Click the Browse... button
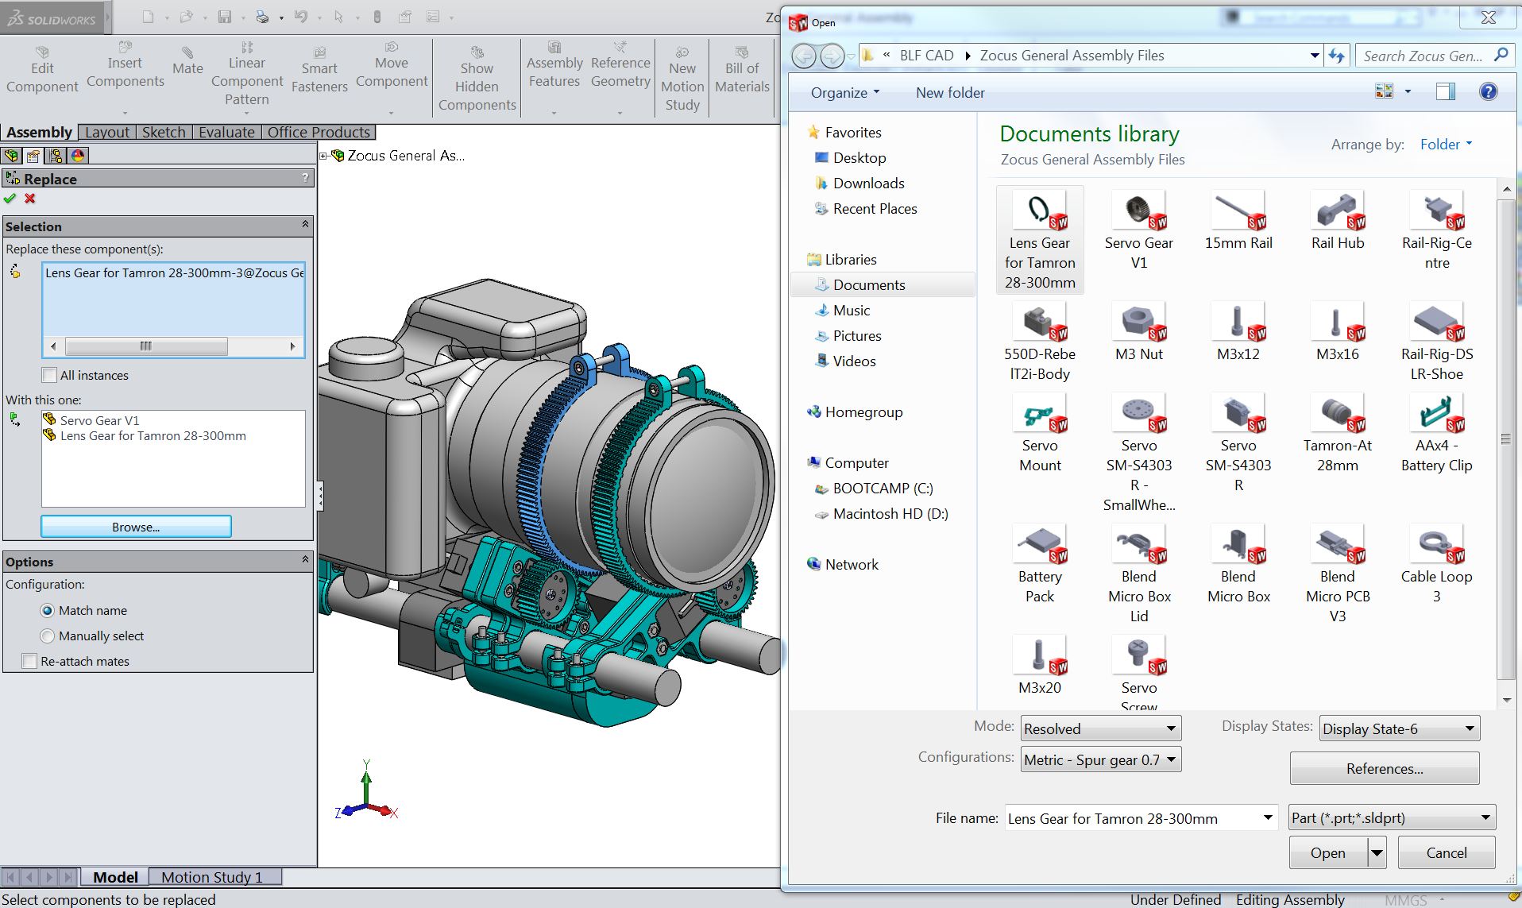This screenshot has width=1522, height=908. tap(136, 527)
